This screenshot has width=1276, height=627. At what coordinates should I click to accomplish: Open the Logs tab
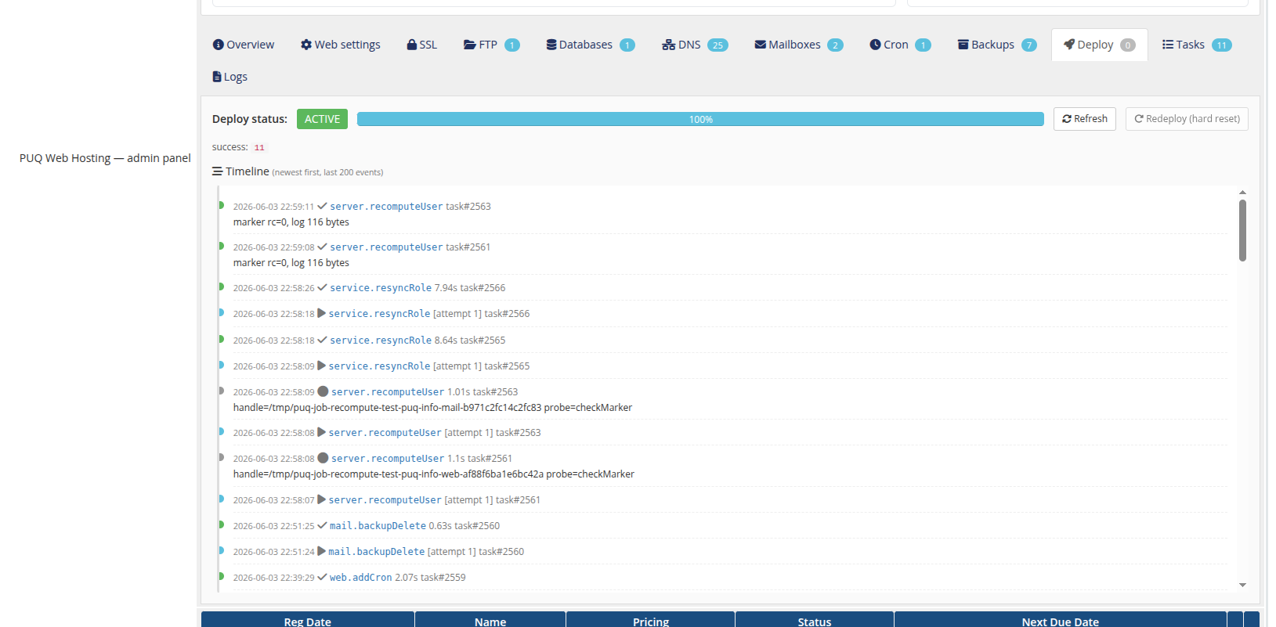(x=230, y=77)
